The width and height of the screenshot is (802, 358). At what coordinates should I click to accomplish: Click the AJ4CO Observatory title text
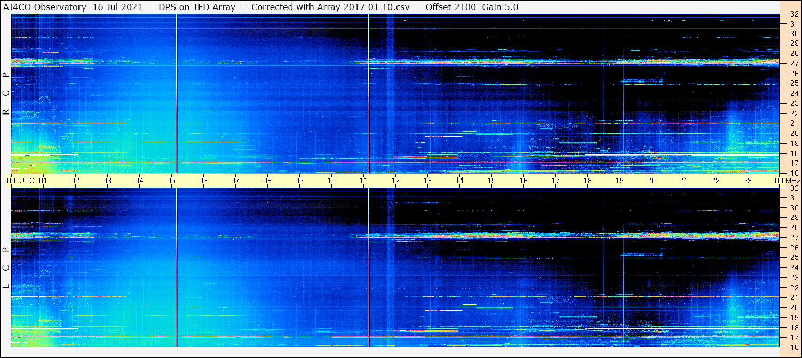45,7
